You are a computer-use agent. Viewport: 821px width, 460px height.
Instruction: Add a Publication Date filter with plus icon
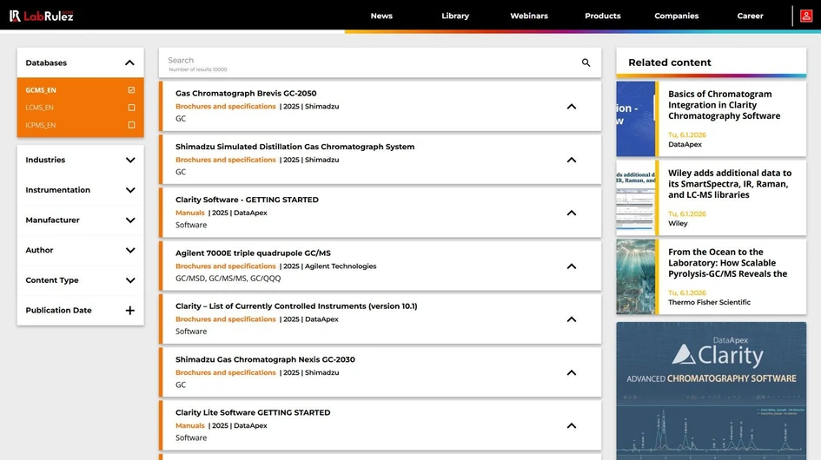pos(129,311)
